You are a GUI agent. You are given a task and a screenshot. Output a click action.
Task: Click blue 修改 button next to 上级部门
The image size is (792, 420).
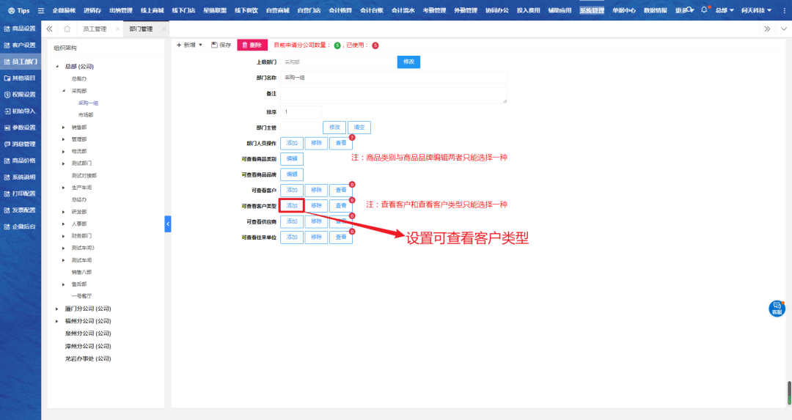pos(408,62)
